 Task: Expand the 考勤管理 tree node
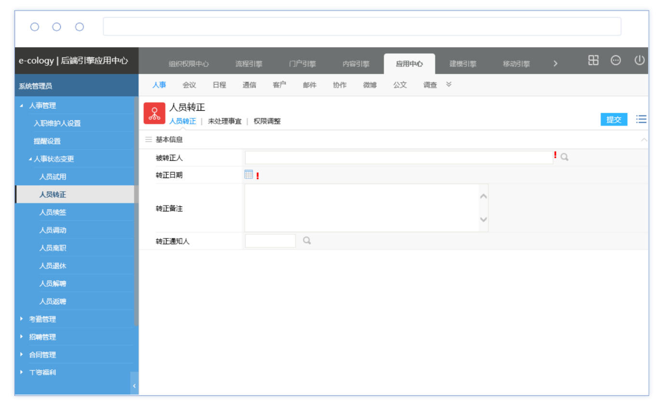(22, 319)
